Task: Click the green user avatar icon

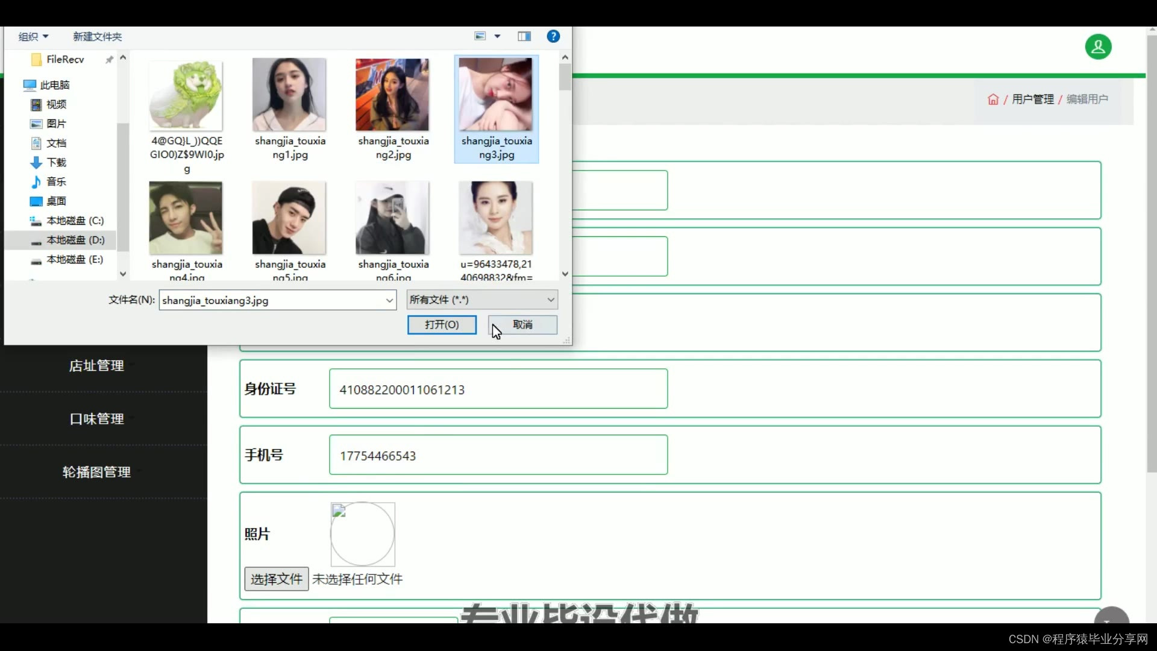Action: pos(1098,47)
